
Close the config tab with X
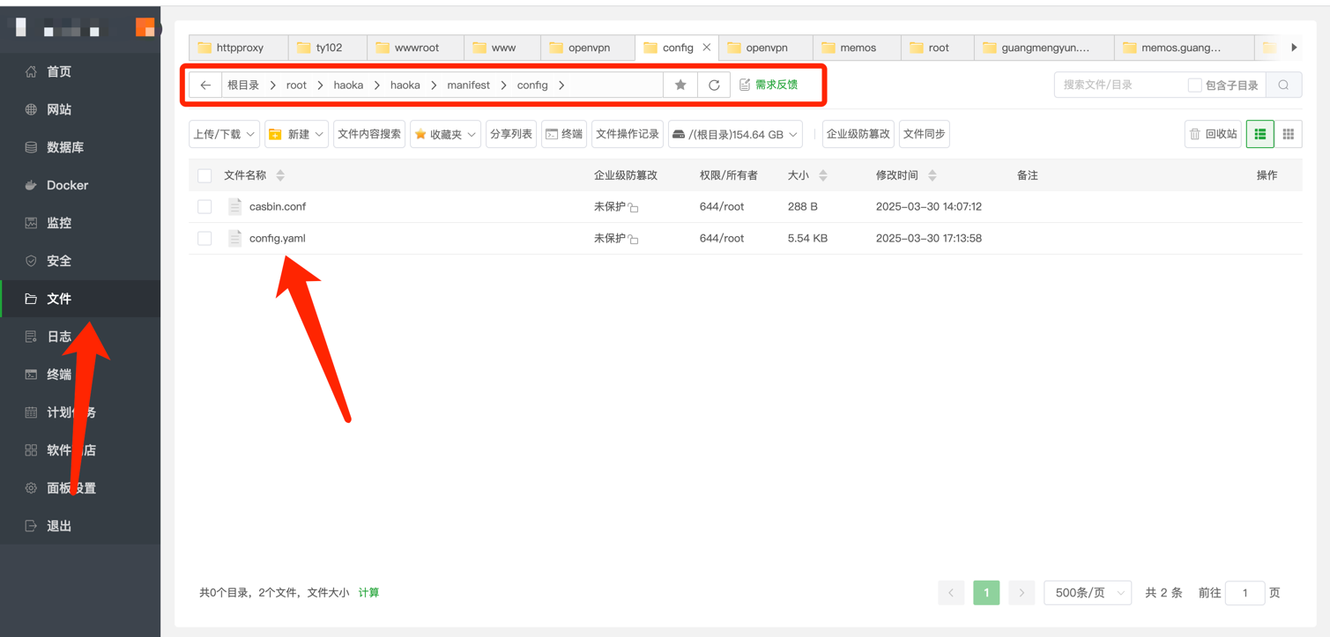pos(706,48)
